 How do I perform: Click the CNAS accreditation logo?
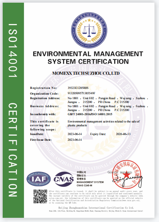[x=64, y=179]
